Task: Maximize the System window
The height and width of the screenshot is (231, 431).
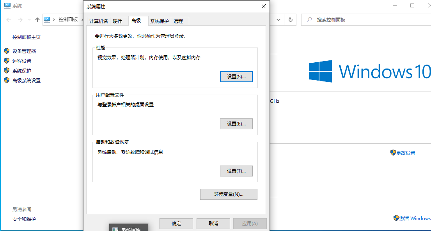Action: click(412, 6)
